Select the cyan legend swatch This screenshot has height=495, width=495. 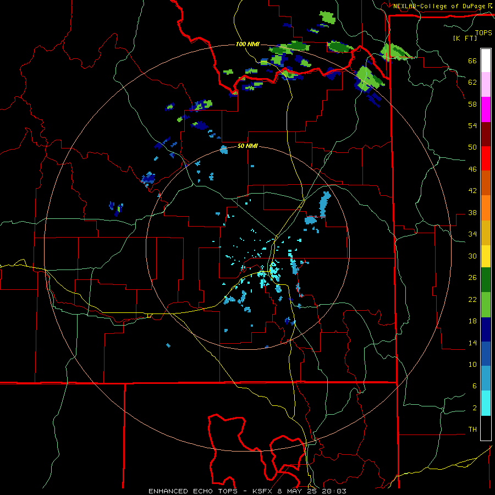click(x=486, y=403)
